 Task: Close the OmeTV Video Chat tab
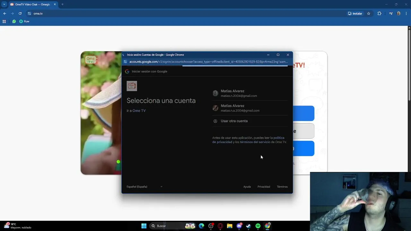[x=55, y=4]
